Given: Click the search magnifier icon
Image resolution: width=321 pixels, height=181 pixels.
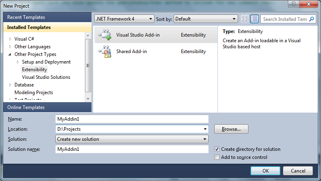Looking at the screenshot, I should (312, 19).
